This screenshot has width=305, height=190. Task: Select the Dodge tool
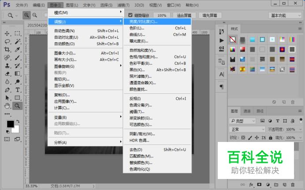[17, 82]
